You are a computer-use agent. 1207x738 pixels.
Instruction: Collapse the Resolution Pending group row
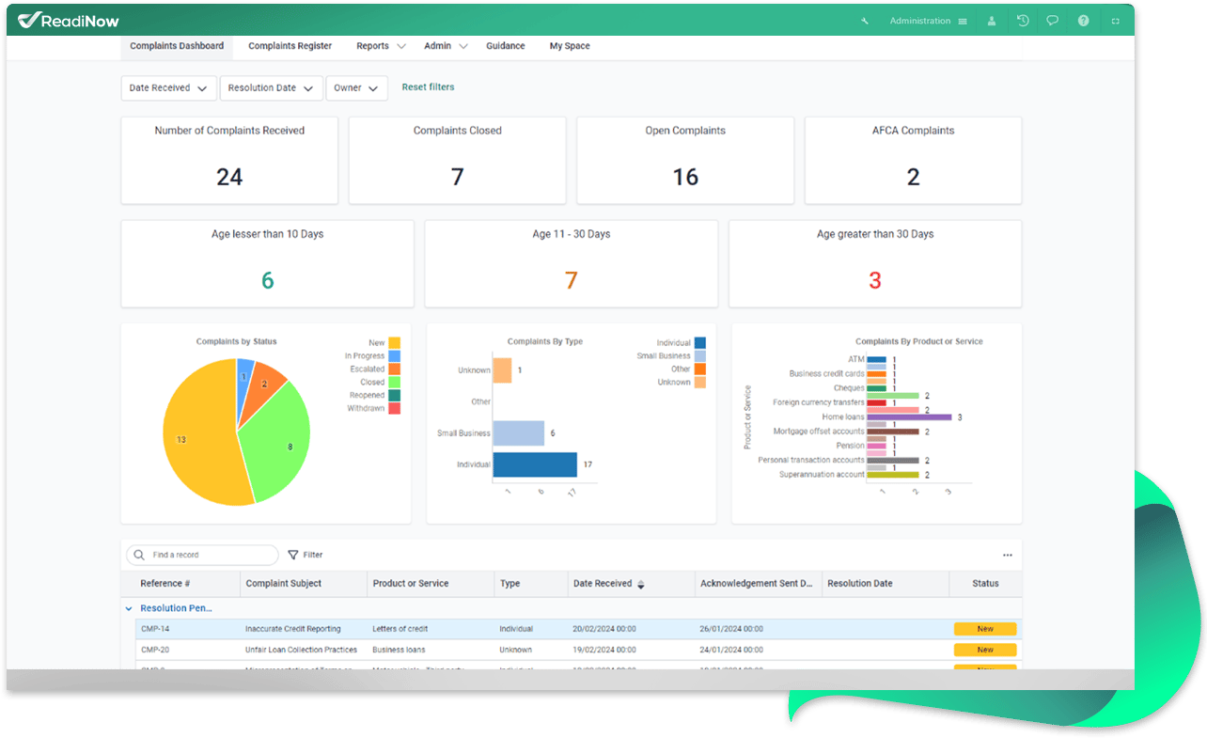(x=129, y=608)
